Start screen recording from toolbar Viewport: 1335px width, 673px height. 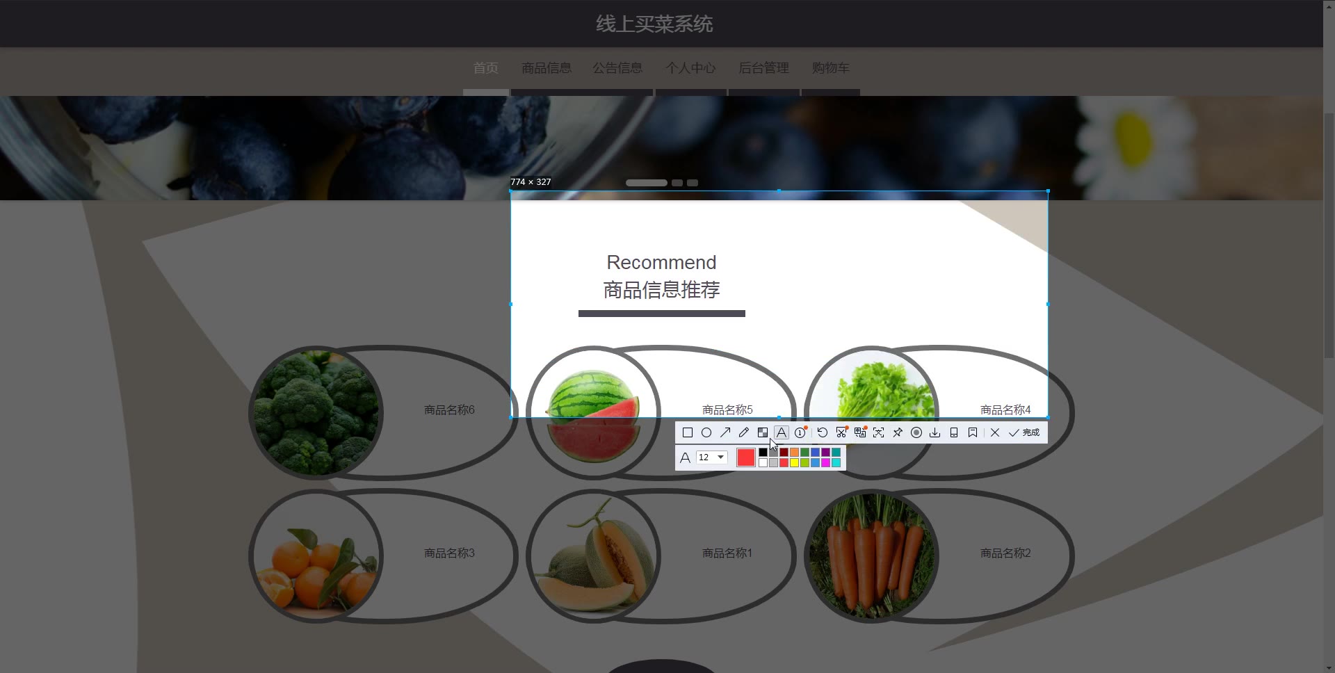point(916,432)
